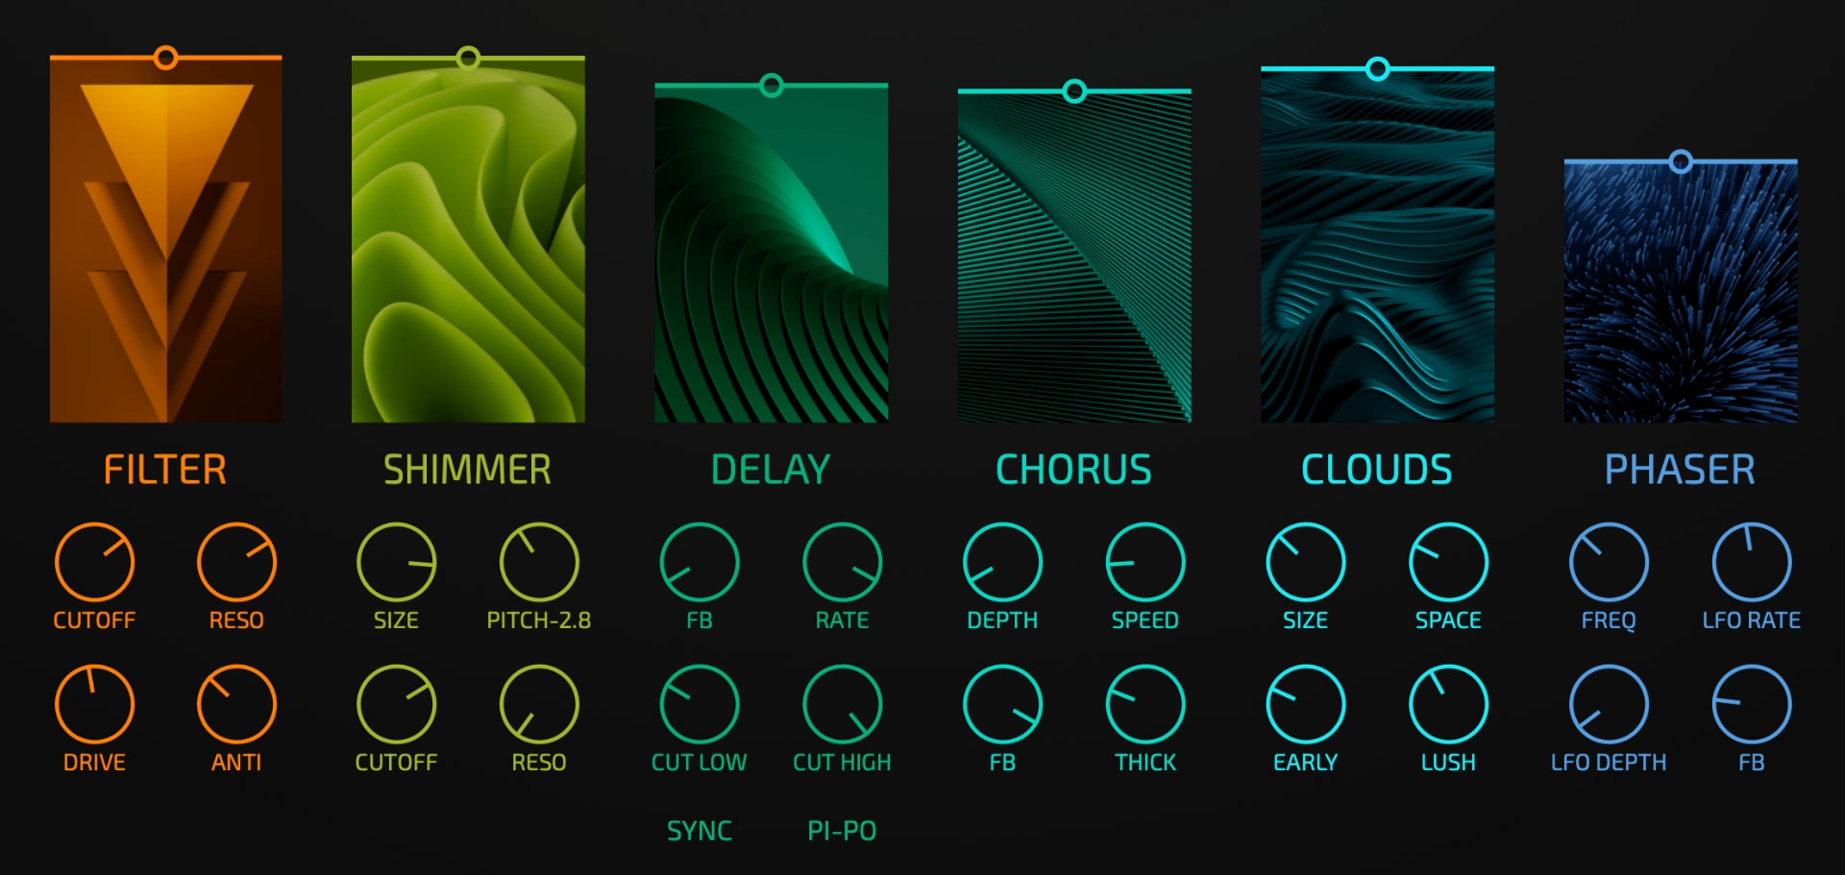Click the Delay CUT HIGH knob
This screenshot has width=1845, height=875.
point(842,705)
